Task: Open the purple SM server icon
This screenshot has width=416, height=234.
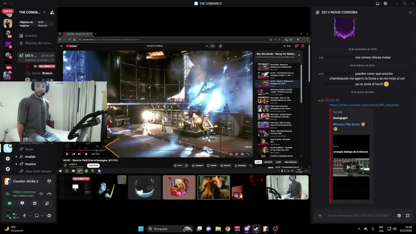Action: 8,44
